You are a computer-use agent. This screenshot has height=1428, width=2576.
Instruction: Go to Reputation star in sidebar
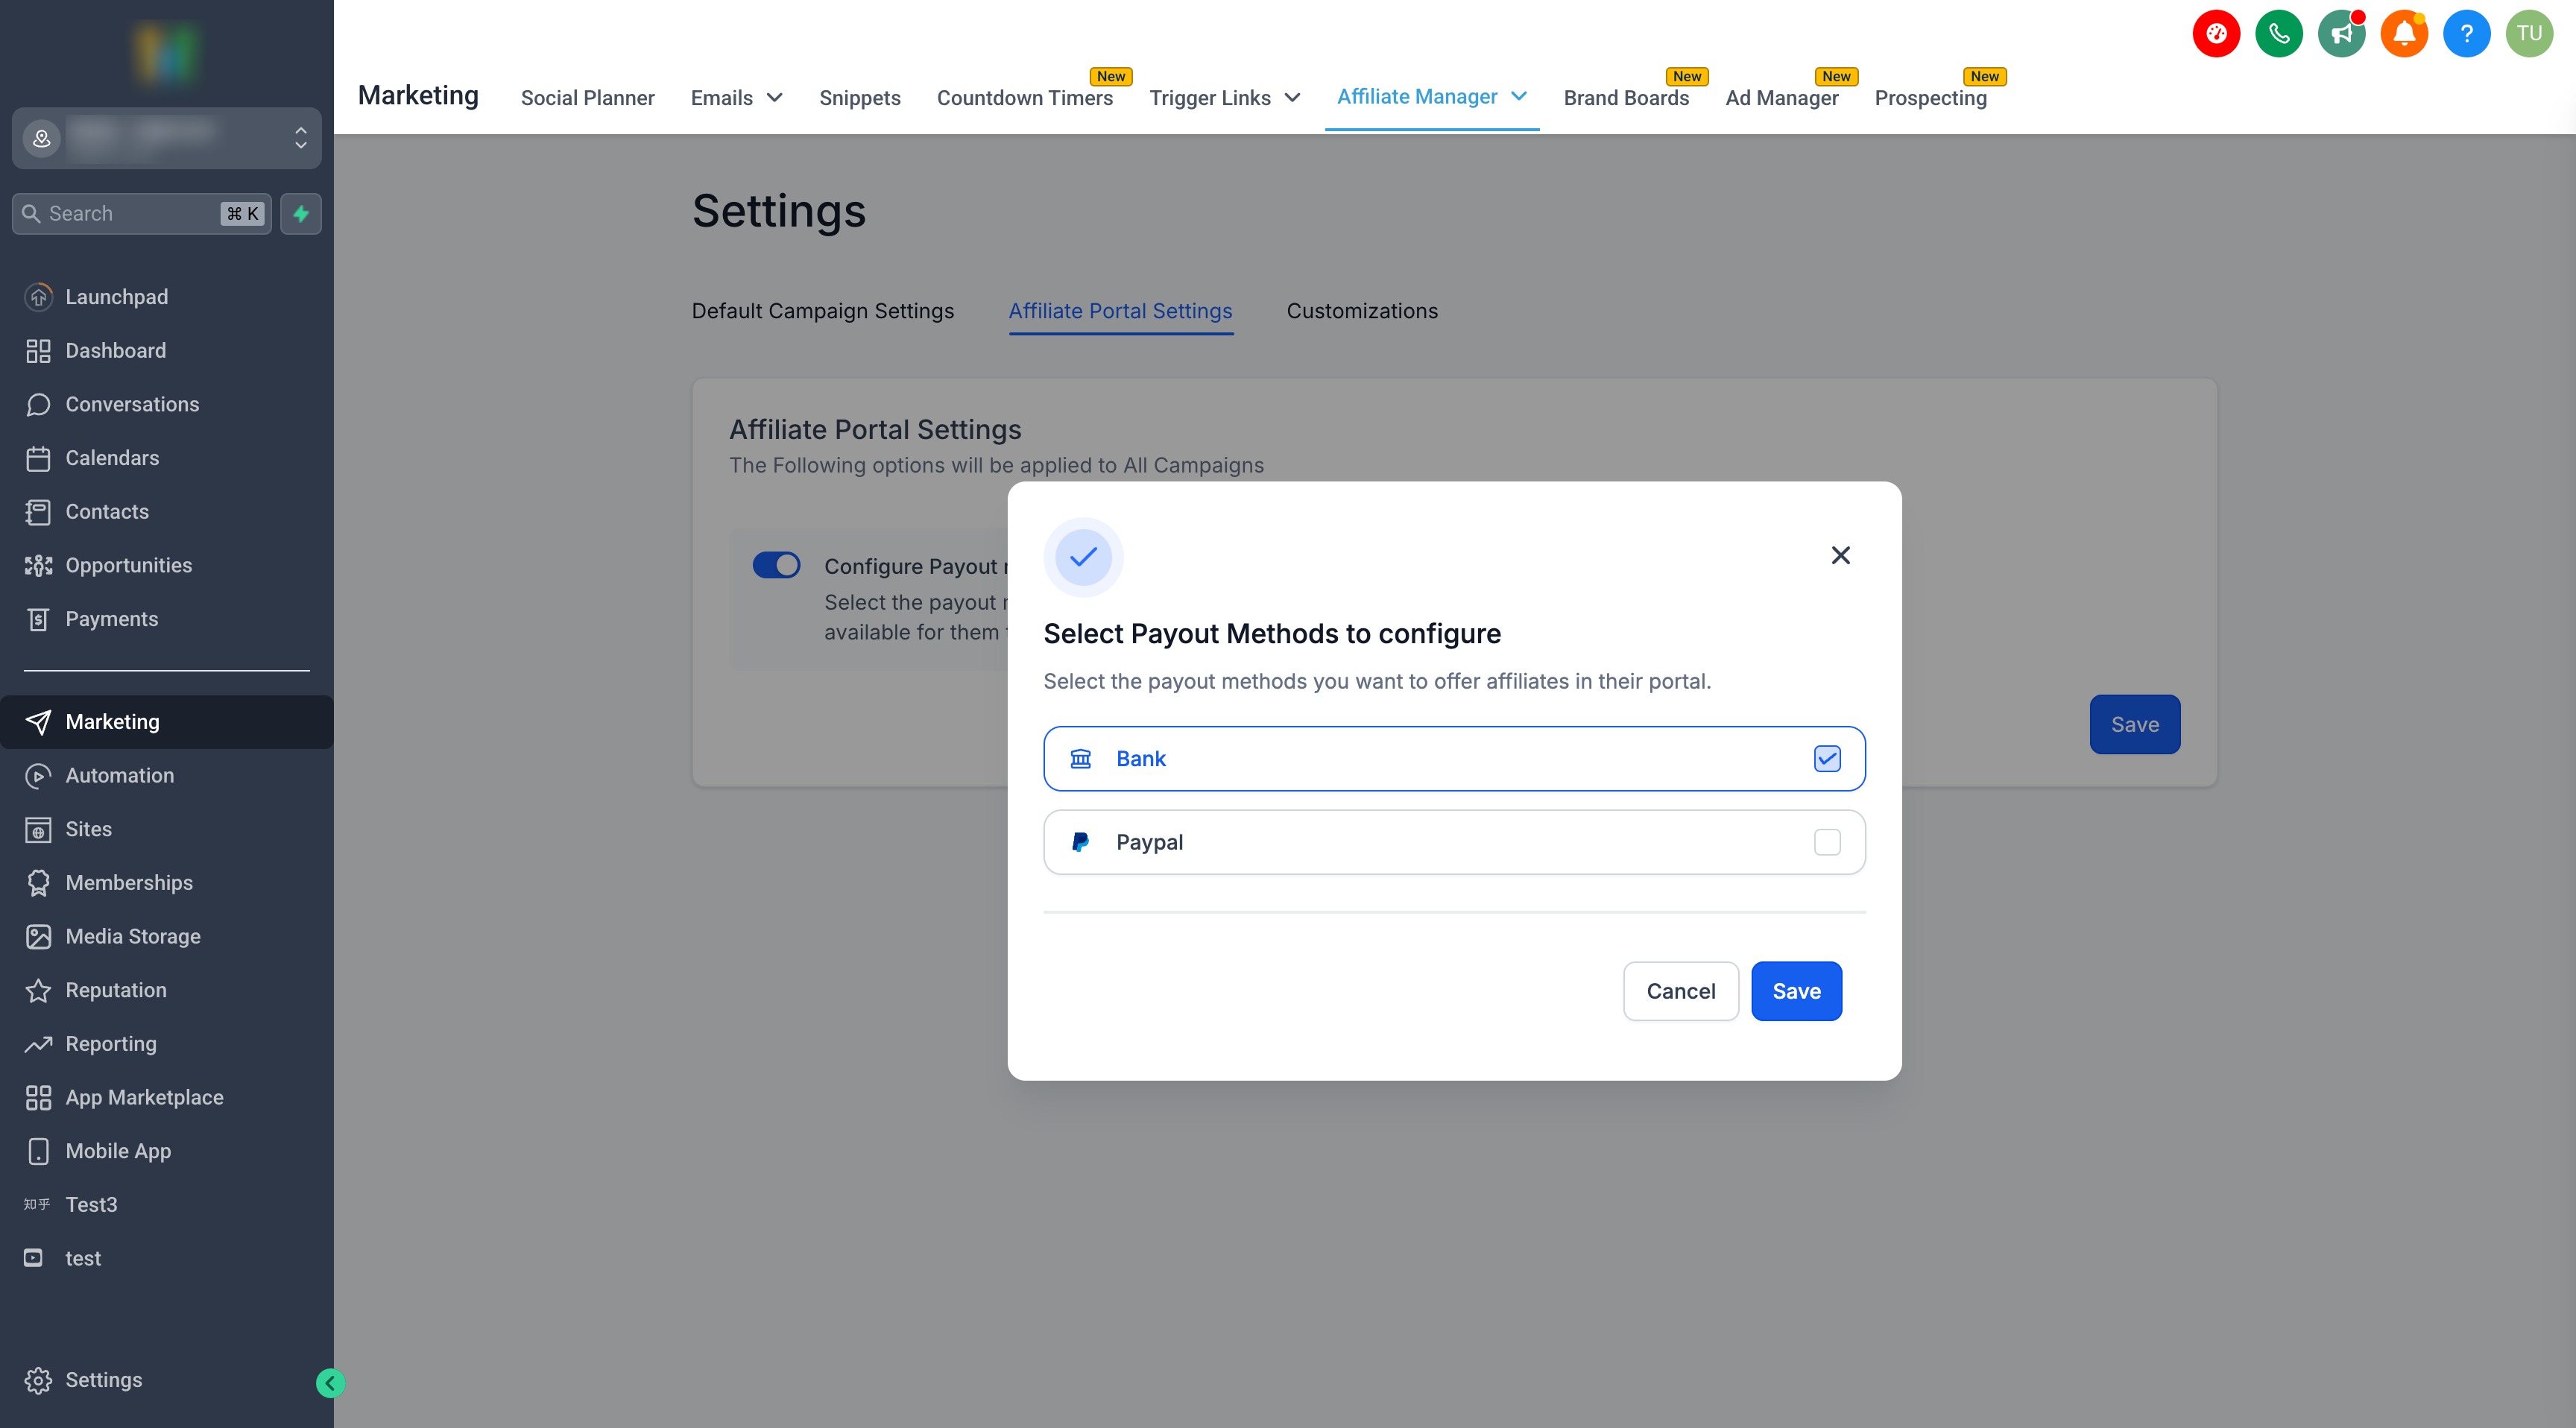tap(116, 990)
